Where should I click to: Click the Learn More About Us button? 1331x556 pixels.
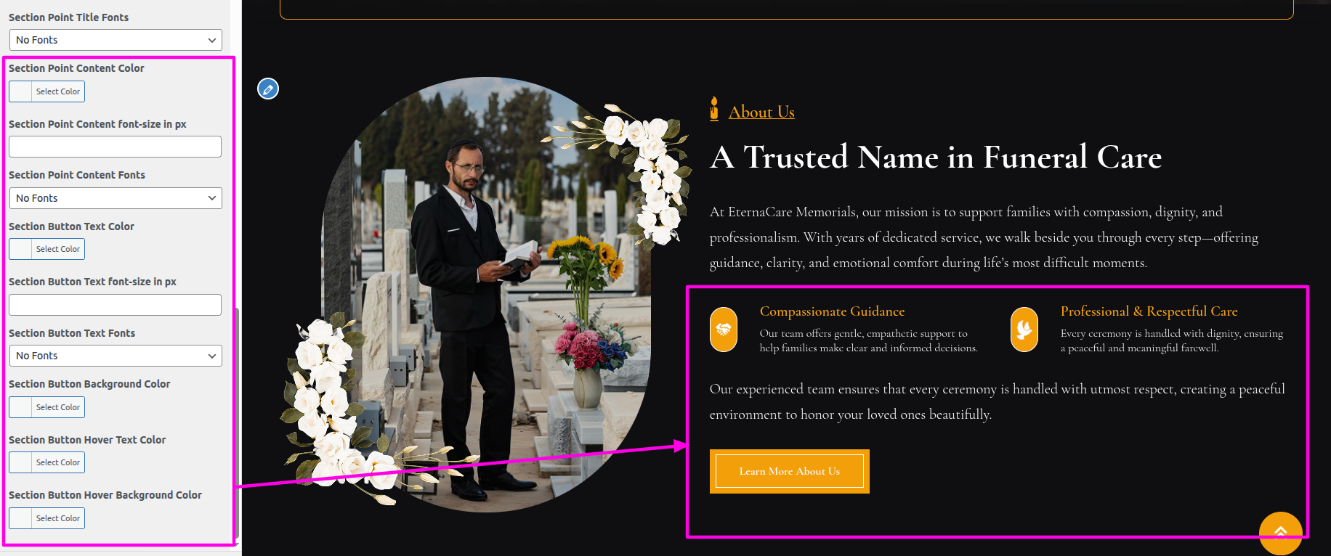pyautogui.click(x=790, y=471)
